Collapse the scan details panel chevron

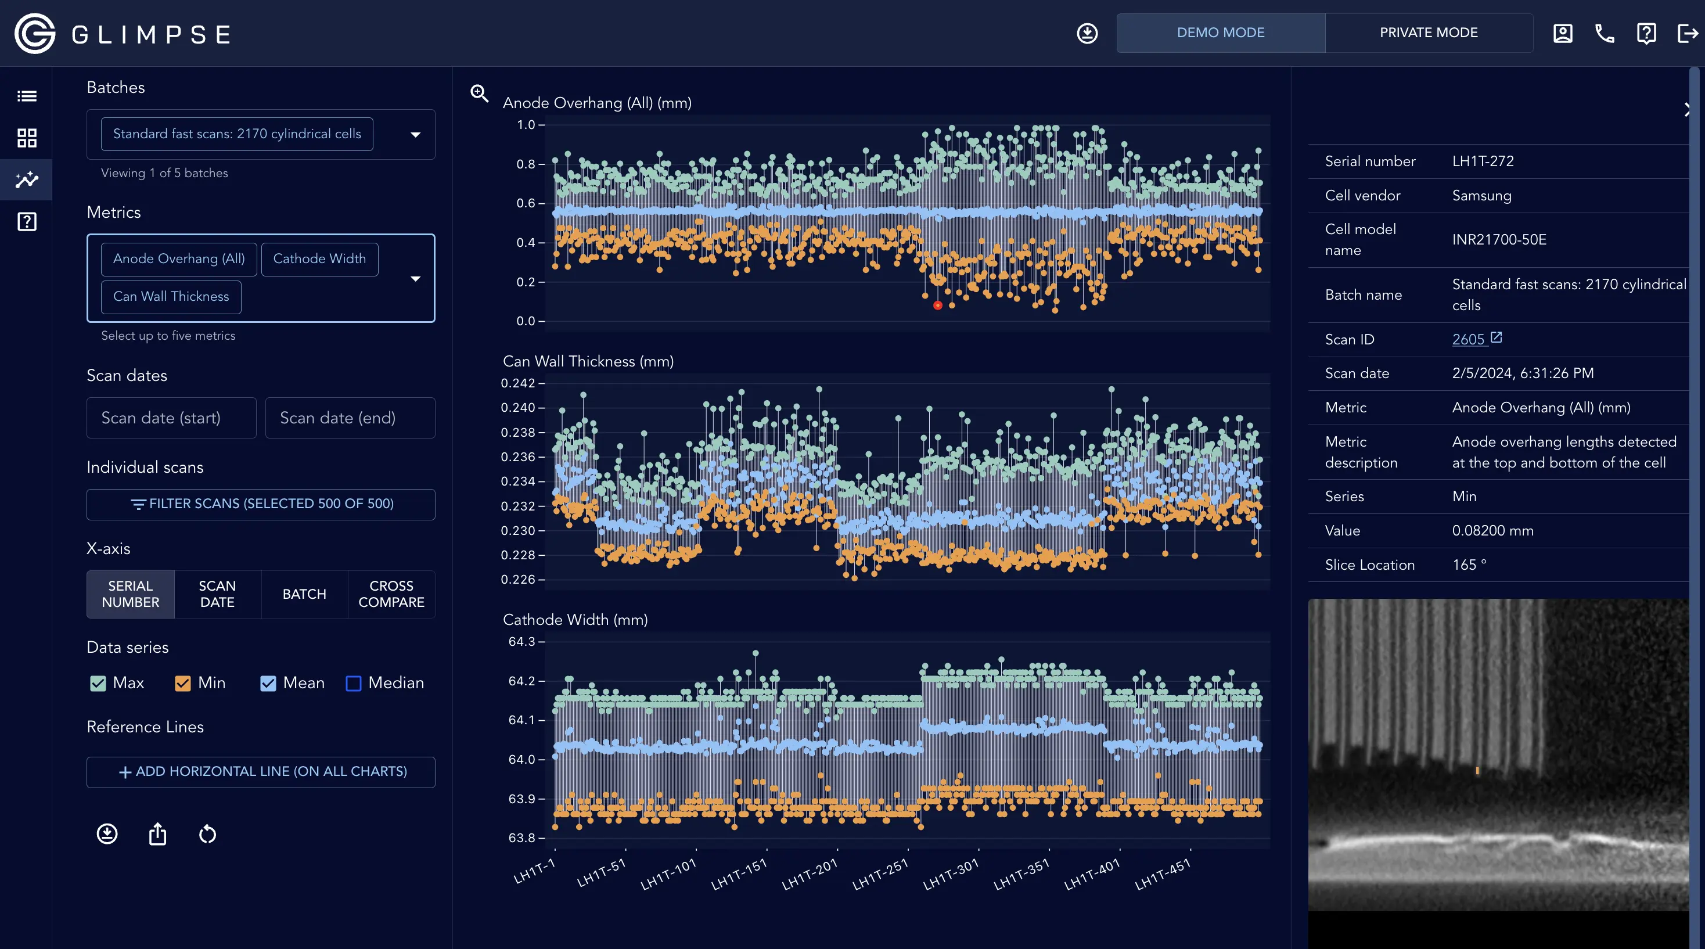1687,110
